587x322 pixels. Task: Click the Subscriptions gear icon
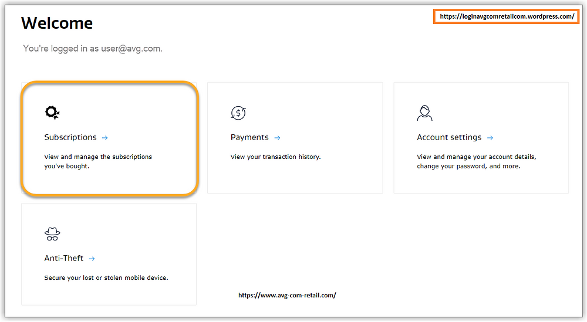point(52,113)
